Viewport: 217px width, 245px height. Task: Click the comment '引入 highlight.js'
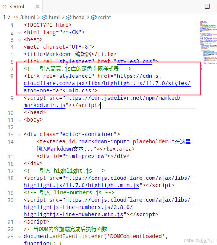66,171
